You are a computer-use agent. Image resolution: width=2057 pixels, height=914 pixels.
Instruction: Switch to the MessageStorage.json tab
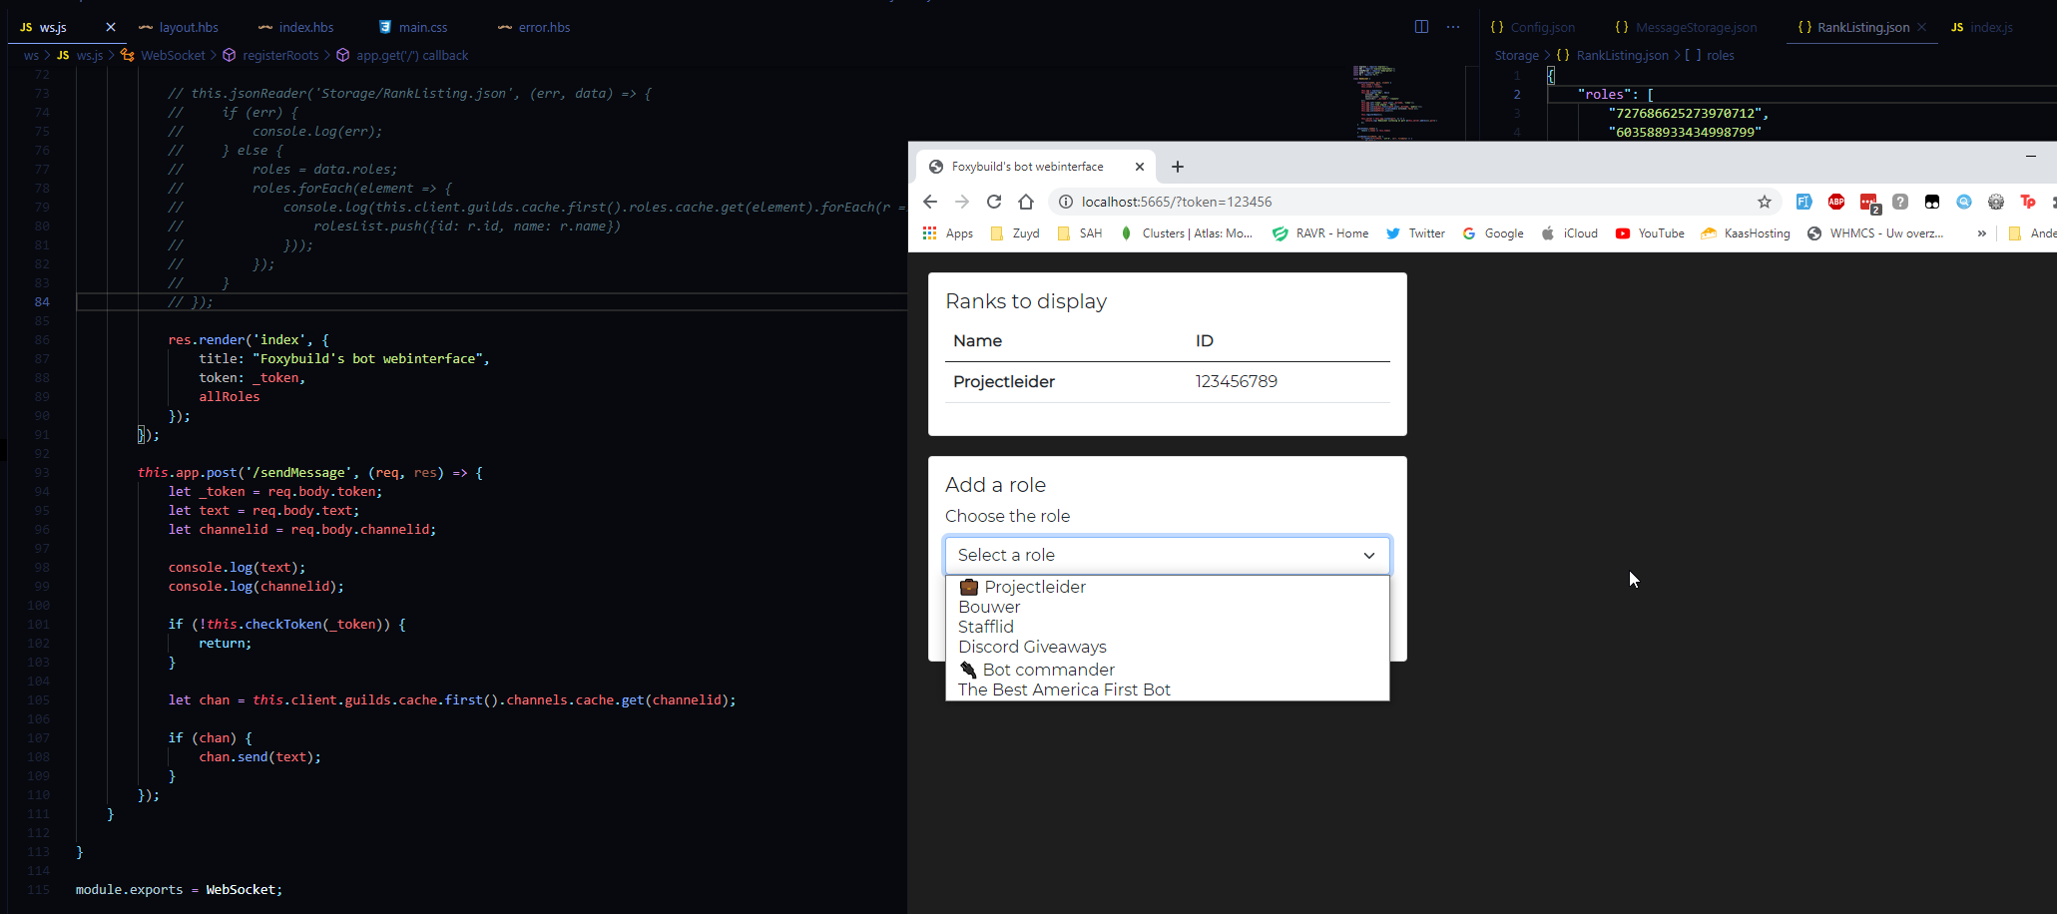pyautogui.click(x=1696, y=27)
